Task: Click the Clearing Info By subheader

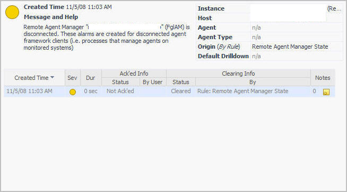Action: [253, 82]
